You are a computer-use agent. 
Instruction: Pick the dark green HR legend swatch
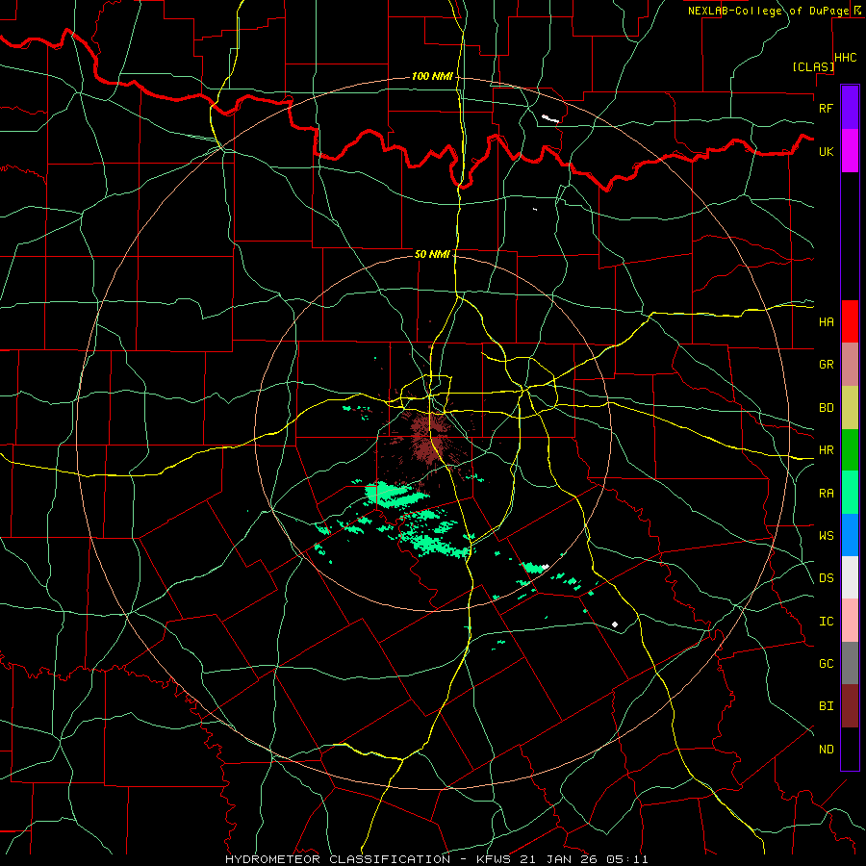pos(850,450)
